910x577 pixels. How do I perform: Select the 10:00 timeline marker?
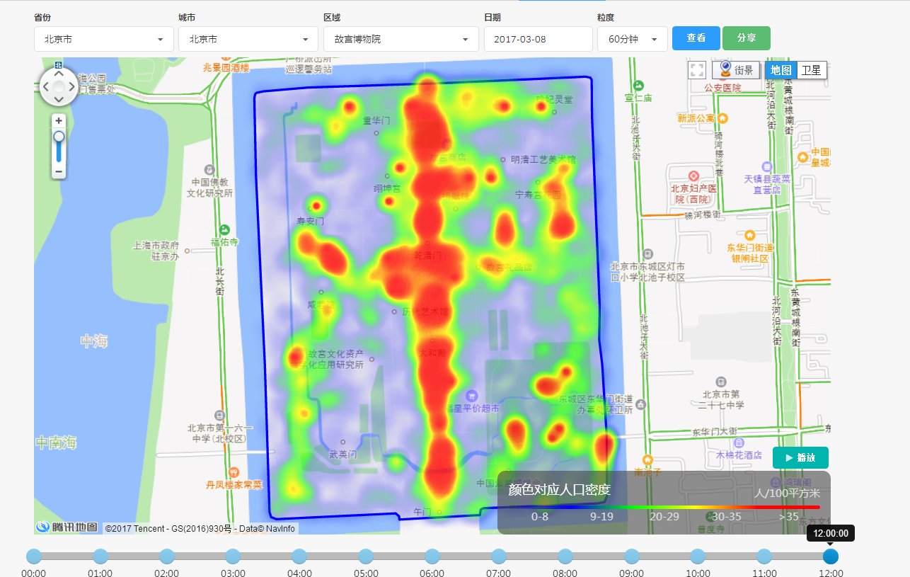(x=698, y=556)
